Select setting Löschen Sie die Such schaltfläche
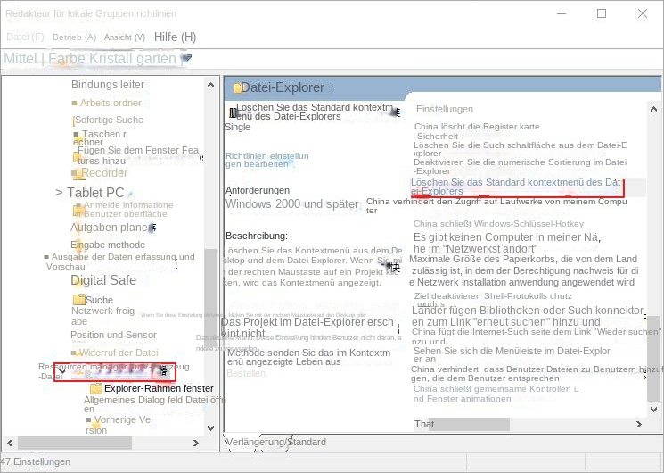 pos(520,149)
